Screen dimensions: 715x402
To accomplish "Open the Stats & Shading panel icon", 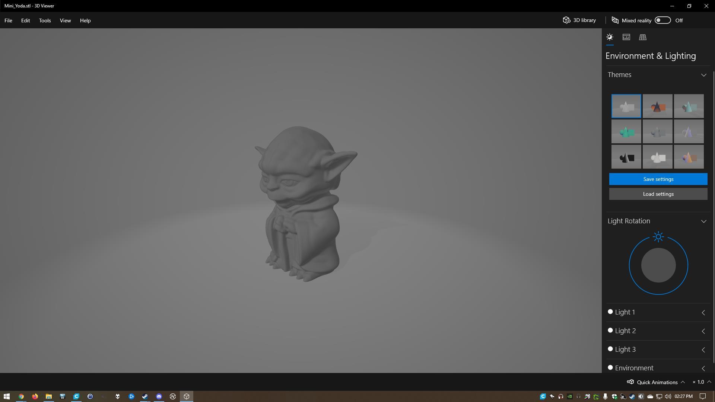I will pos(626,37).
